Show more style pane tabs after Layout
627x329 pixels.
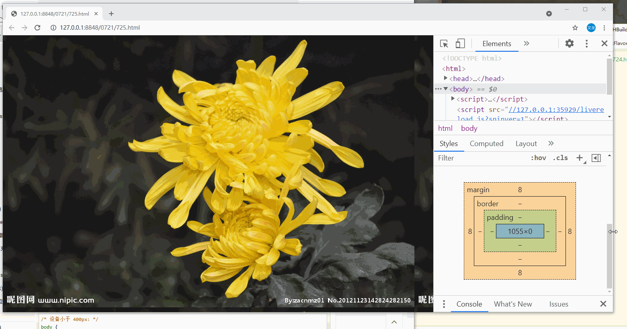pyautogui.click(x=551, y=143)
